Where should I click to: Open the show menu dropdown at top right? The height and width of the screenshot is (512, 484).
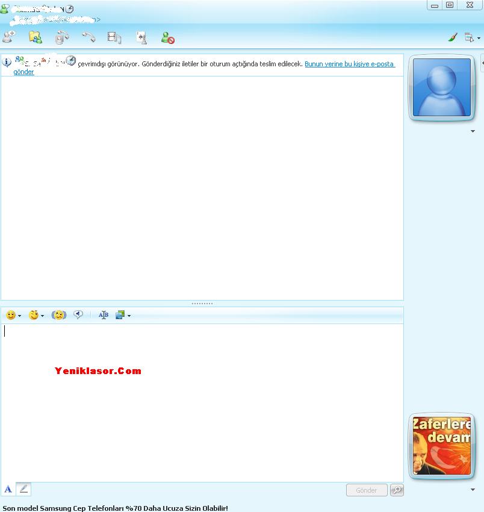pos(472,37)
